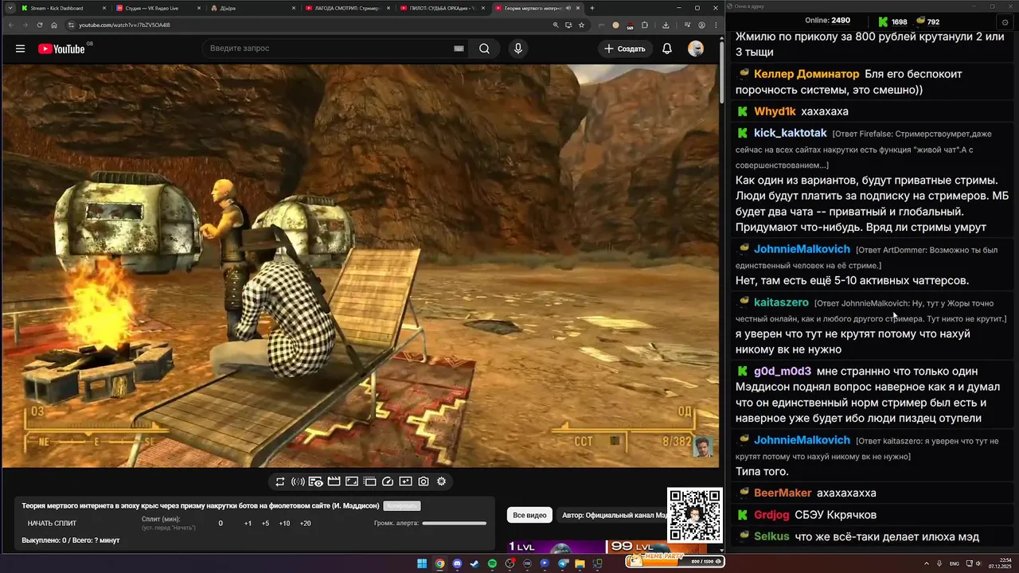Viewport: 1019px width, 573px height.
Task: Click НАЧАТЬ СПЛИТ button
Action: coord(52,524)
